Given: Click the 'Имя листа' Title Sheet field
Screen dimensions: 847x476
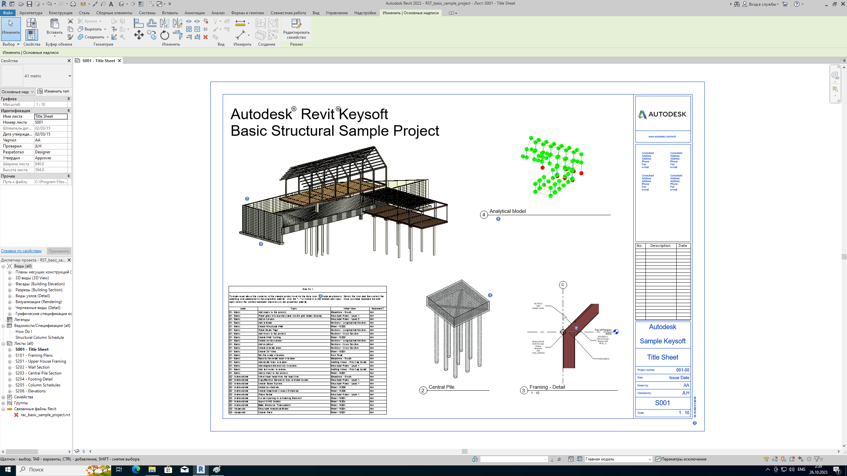Looking at the screenshot, I should click(51, 116).
